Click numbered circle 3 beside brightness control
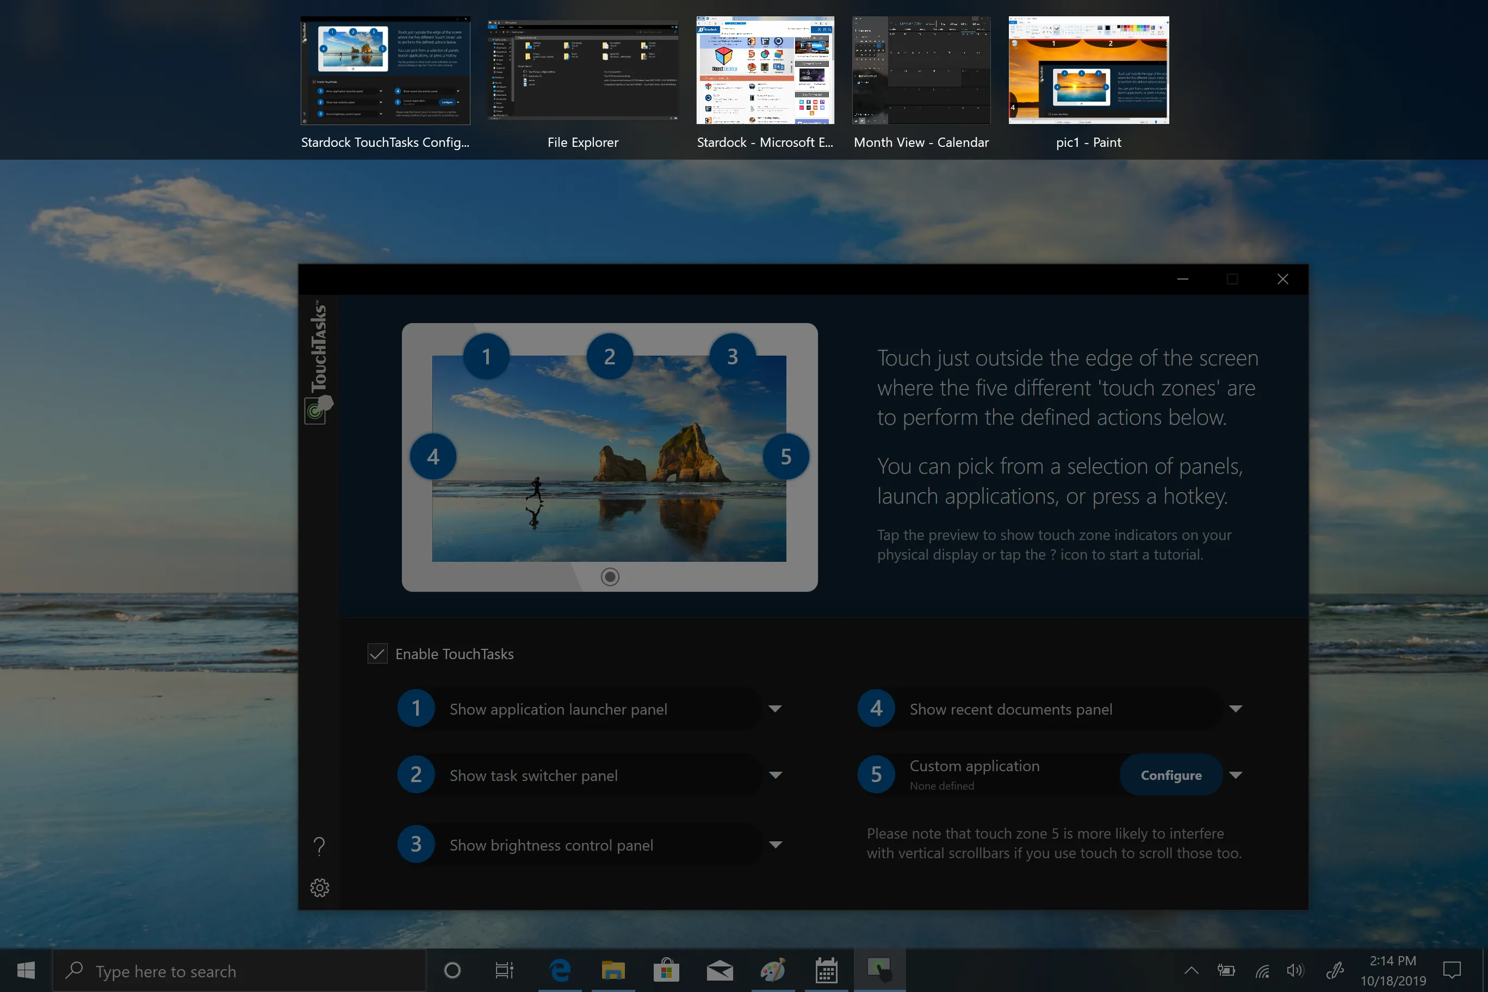This screenshot has width=1488, height=992. click(416, 844)
